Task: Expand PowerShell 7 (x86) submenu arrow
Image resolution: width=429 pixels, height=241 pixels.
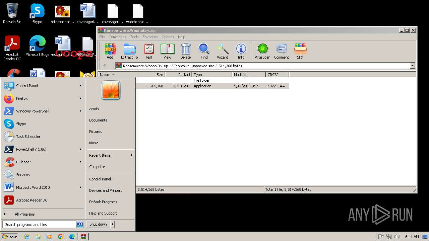Action: [80, 149]
